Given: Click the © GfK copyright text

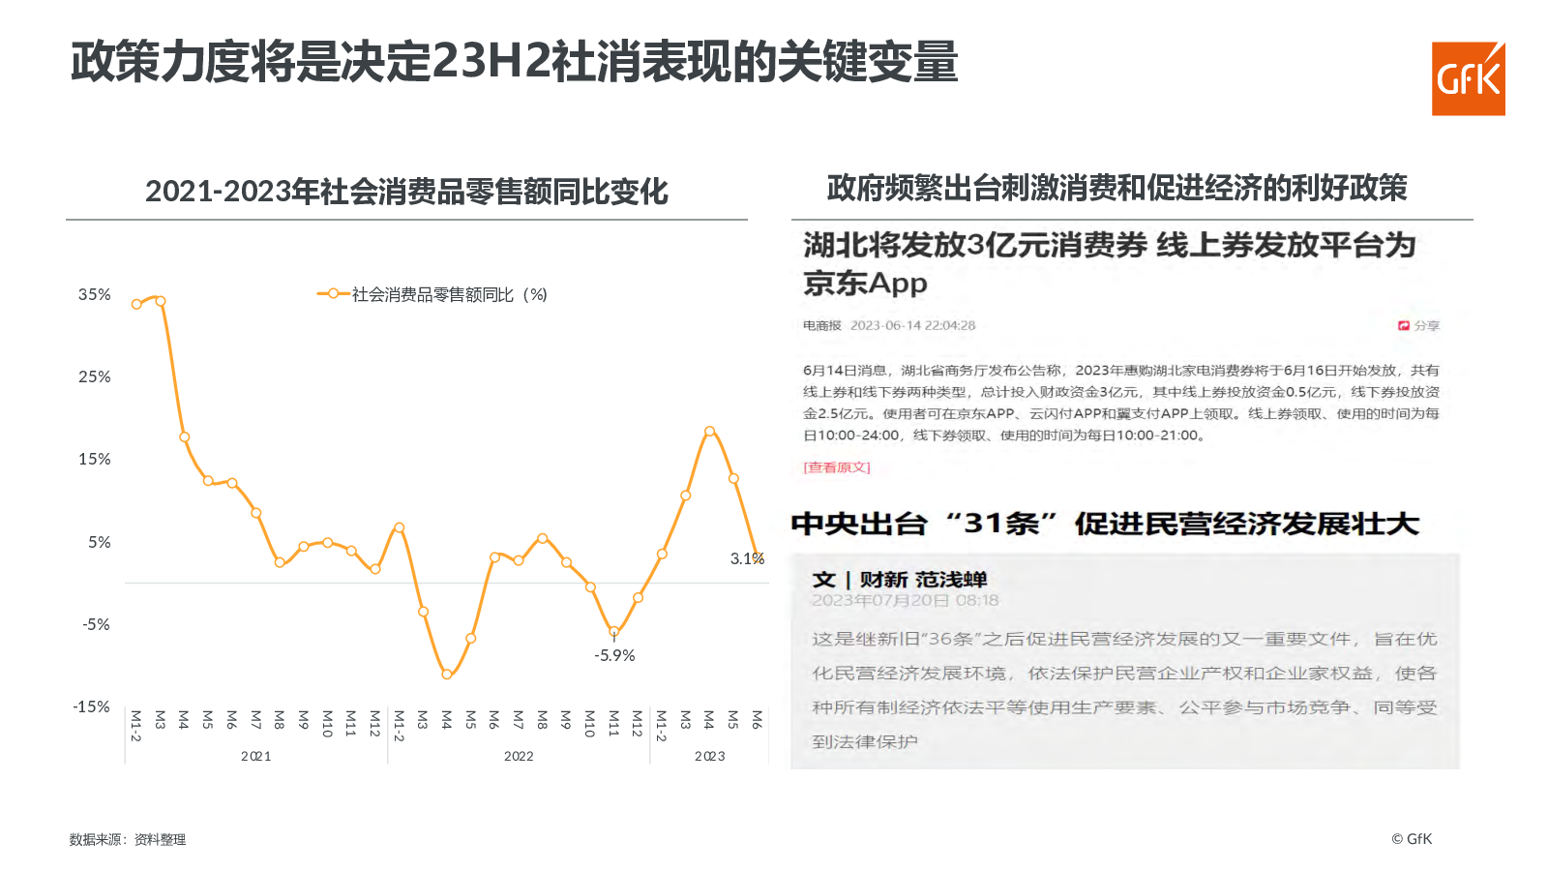Looking at the screenshot, I should click(x=1412, y=839).
